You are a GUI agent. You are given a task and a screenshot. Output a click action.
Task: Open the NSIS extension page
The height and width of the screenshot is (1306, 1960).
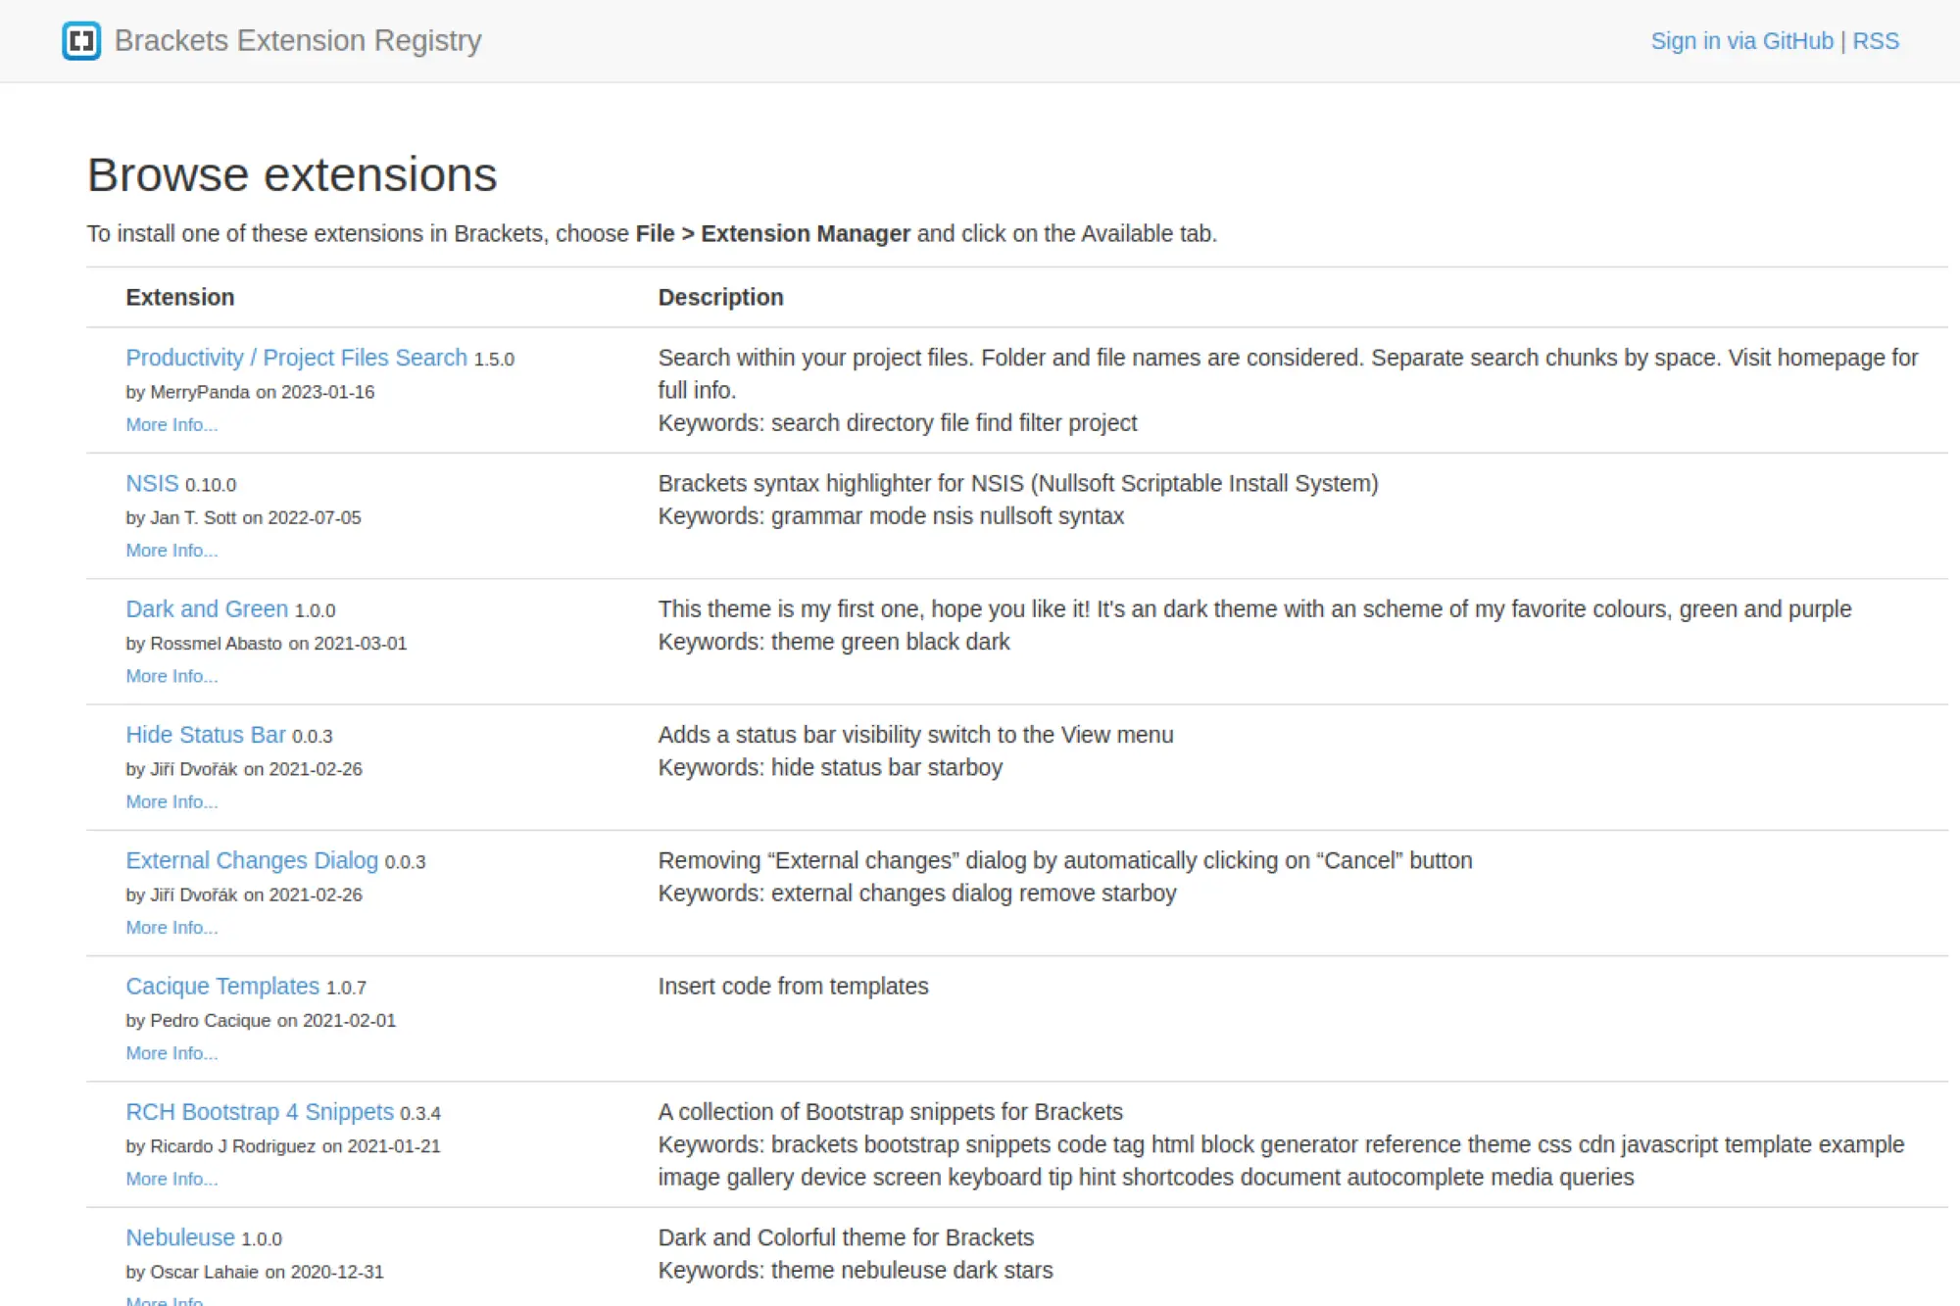coord(150,483)
